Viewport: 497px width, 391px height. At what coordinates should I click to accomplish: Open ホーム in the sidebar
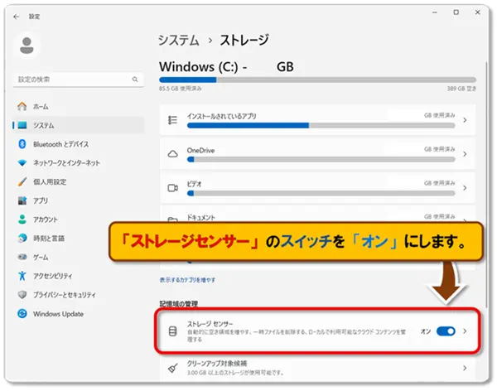79,107
